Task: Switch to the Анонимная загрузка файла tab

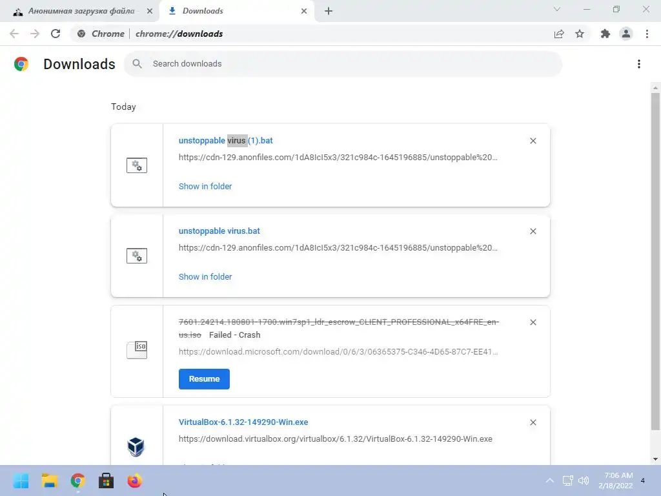Action: pyautogui.click(x=79, y=11)
